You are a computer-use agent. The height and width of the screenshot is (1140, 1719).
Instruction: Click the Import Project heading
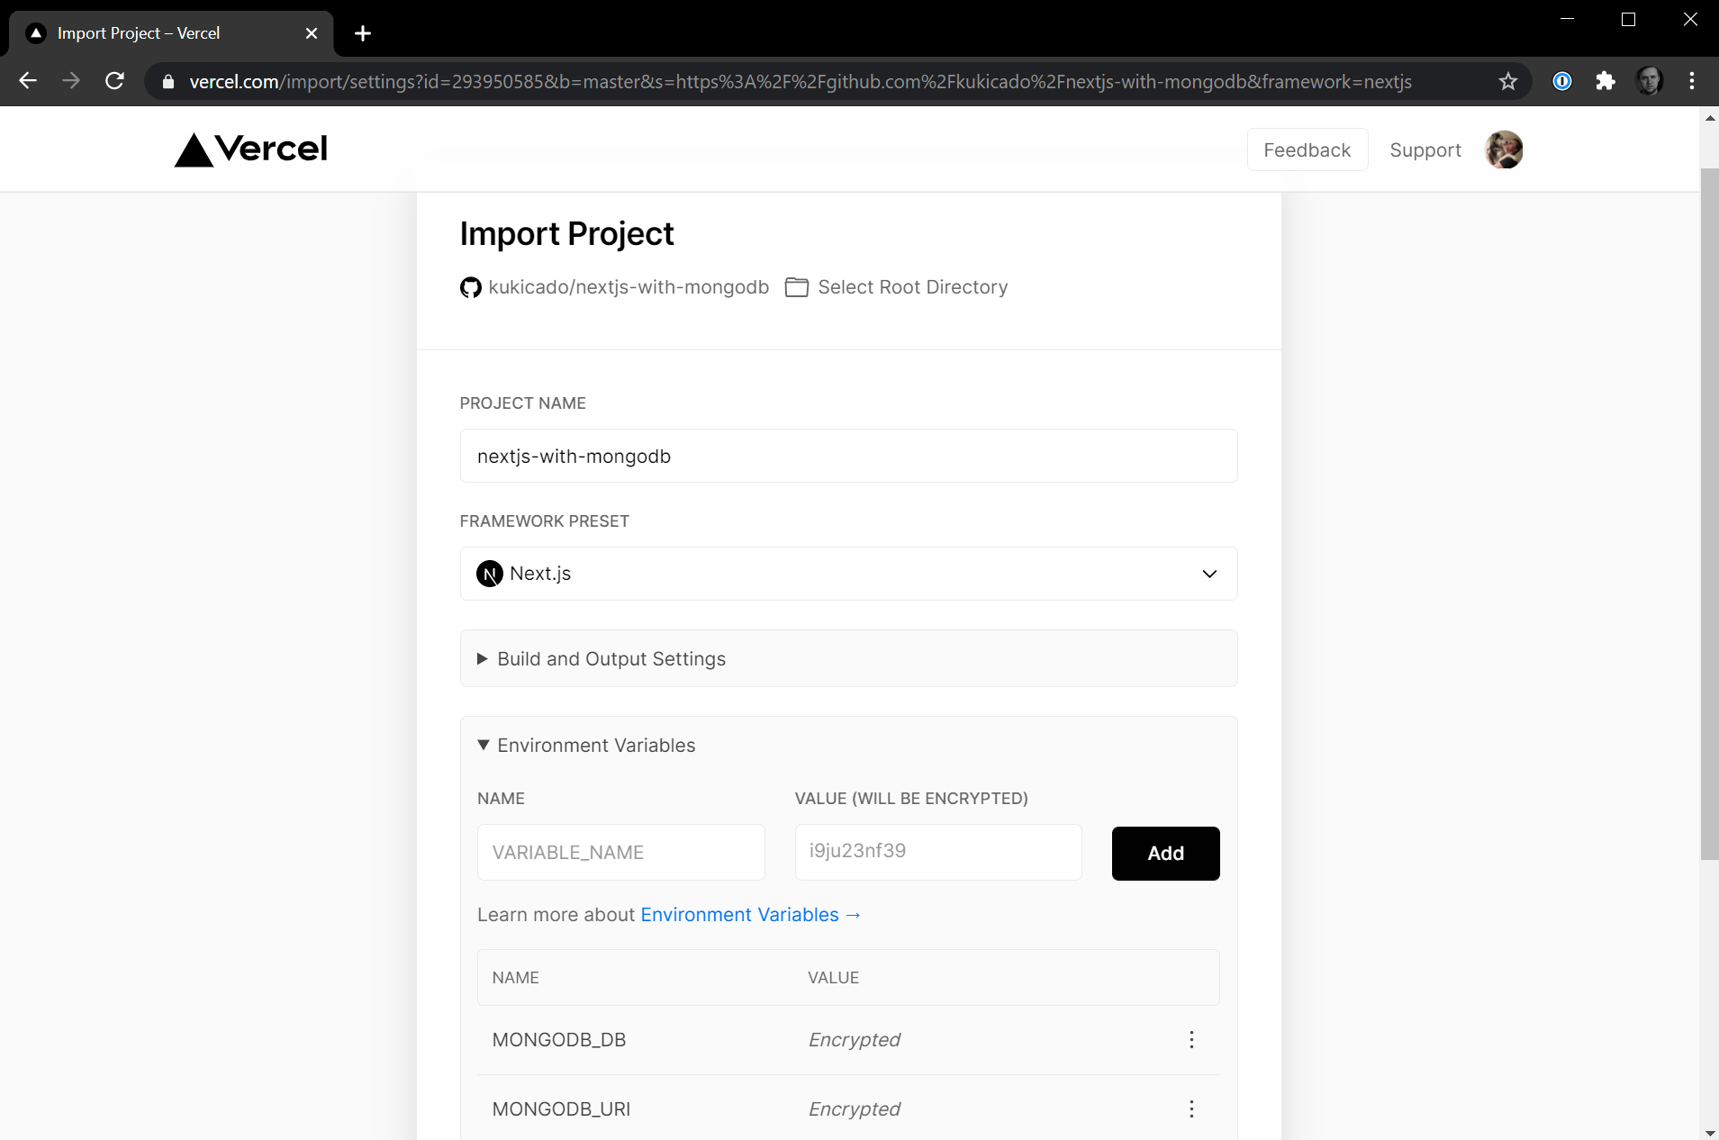pos(566,234)
